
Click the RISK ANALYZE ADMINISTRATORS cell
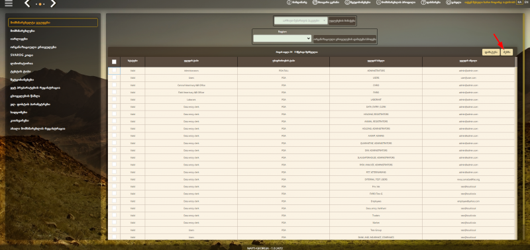click(376, 165)
